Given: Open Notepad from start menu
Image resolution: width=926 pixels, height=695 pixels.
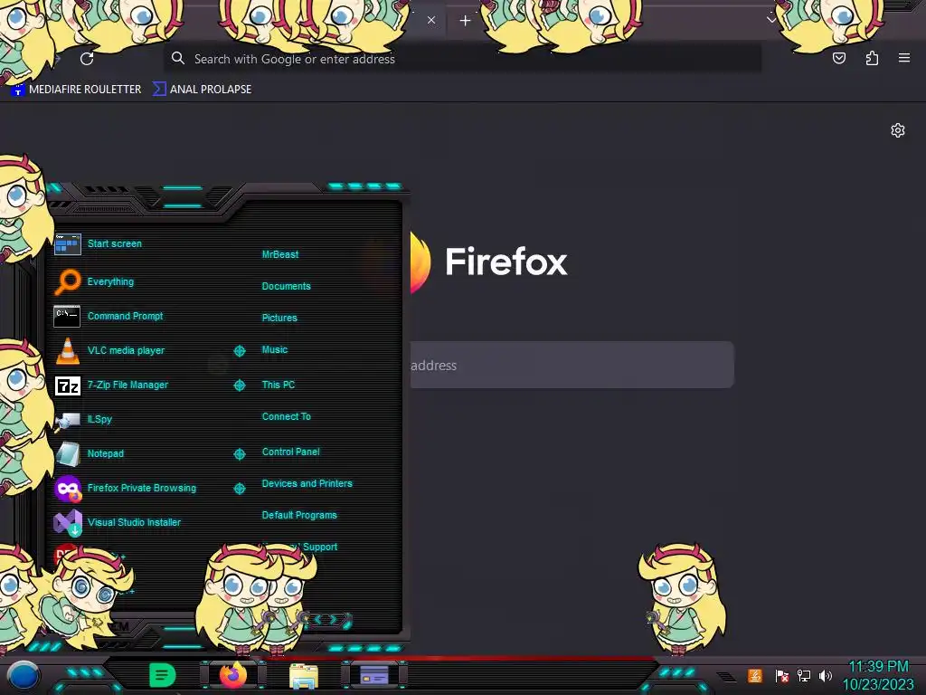Looking at the screenshot, I should pyautogui.click(x=105, y=454).
